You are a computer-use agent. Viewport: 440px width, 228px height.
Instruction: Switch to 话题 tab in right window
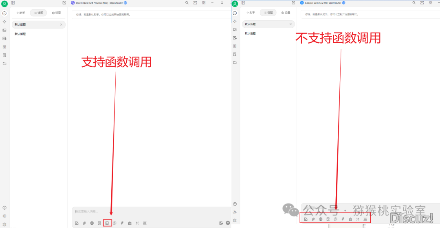click(268, 13)
